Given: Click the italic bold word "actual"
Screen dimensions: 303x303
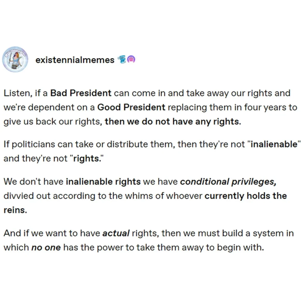Looking at the screenshot, I should 116,233.
